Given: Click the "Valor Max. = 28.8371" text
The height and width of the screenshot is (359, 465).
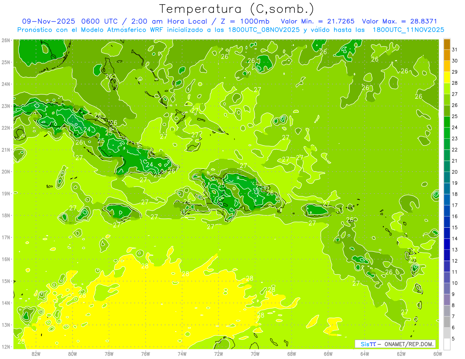Looking at the screenshot, I should click(x=400, y=21).
